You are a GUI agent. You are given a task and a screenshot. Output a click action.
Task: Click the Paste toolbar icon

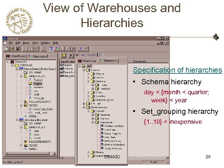tap(36, 49)
